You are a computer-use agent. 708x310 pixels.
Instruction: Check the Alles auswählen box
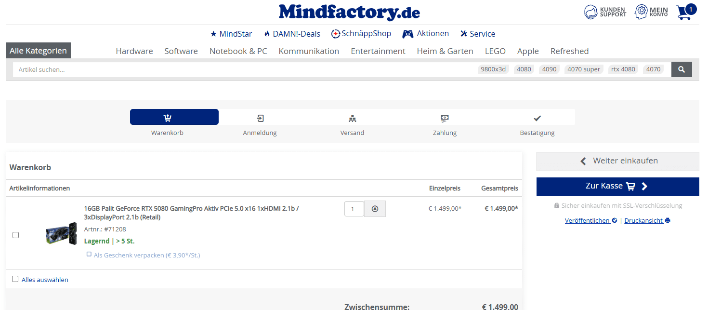15,279
